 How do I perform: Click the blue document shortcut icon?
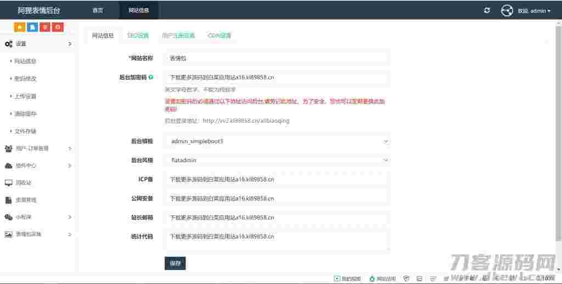tap(32, 27)
